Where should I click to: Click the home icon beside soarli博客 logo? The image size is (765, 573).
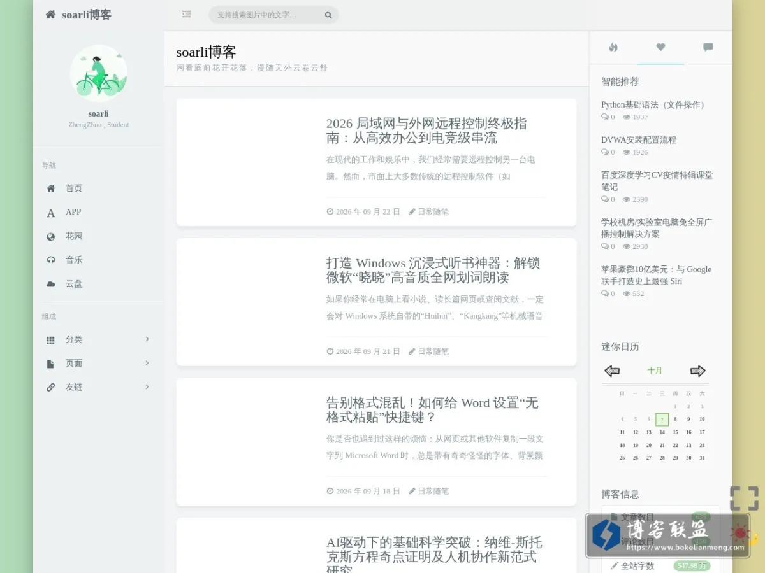click(50, 15)
